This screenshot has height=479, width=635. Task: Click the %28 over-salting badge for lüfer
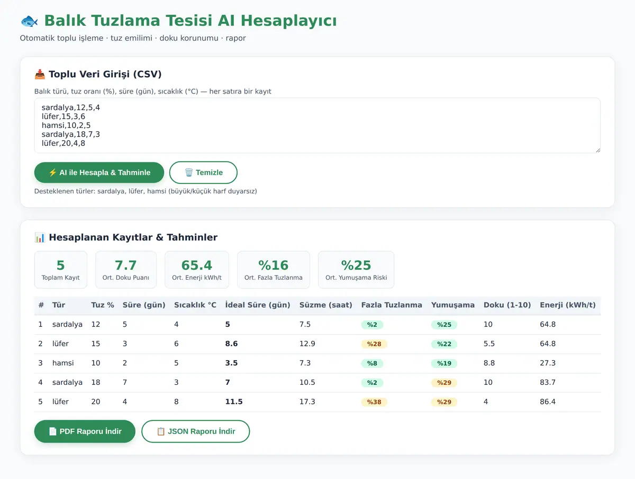[374, 344]
